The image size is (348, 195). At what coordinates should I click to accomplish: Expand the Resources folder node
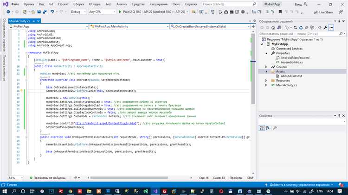[x=266, y=81]
